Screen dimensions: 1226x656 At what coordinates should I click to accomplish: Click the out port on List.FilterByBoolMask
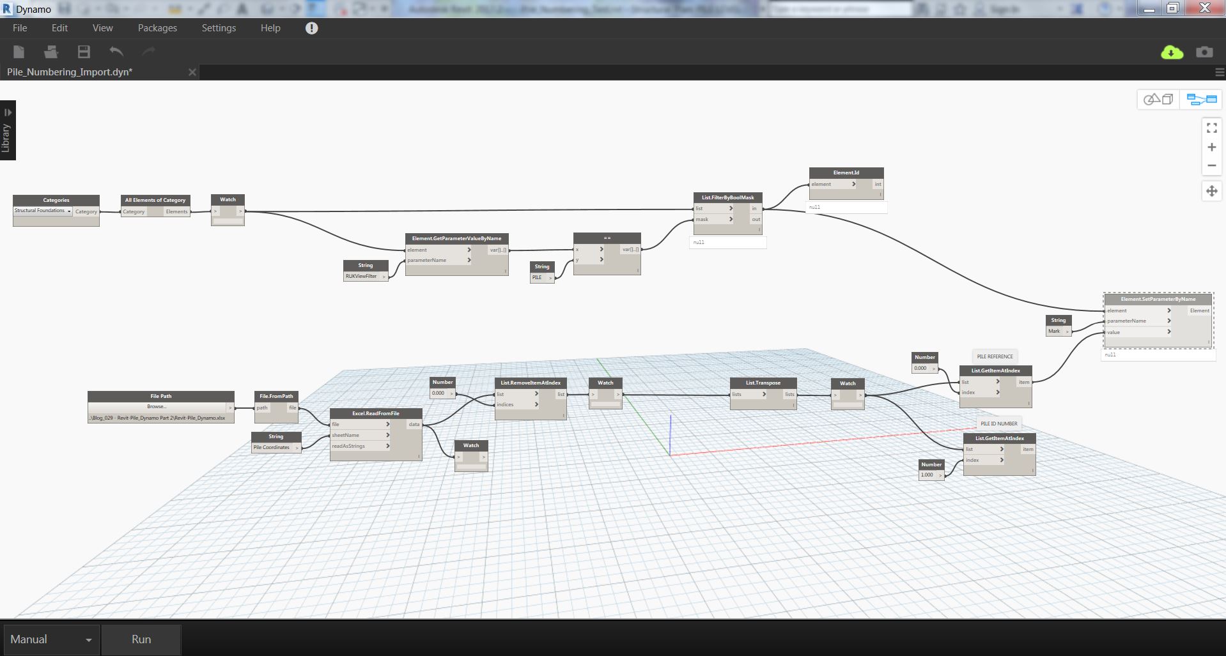(756, 219)
